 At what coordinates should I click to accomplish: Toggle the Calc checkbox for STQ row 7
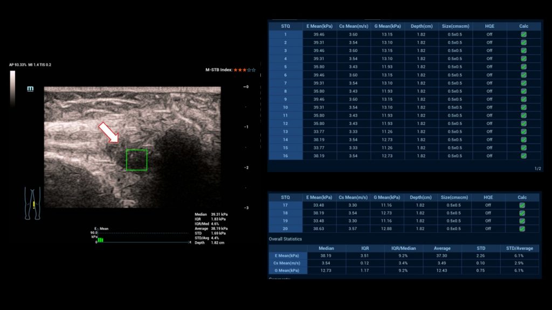click(x=523, y=83)
